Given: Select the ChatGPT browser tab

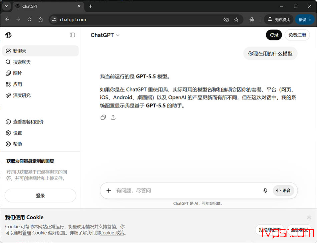Looking at the screenshot, I should [48, 6].
